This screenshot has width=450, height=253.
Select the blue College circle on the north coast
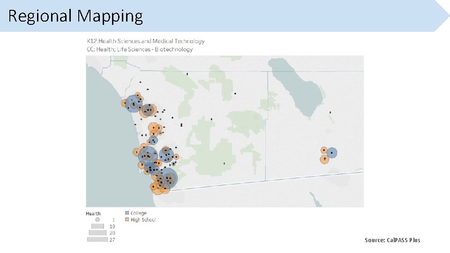tap(133, 104)
